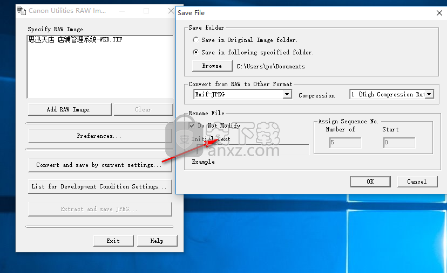Click Convert and save by current settings
The image size is (447, 273).
point(100,165)
